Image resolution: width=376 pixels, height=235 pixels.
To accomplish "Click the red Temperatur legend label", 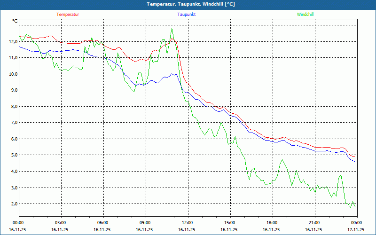I will click(x=68, y=15).
